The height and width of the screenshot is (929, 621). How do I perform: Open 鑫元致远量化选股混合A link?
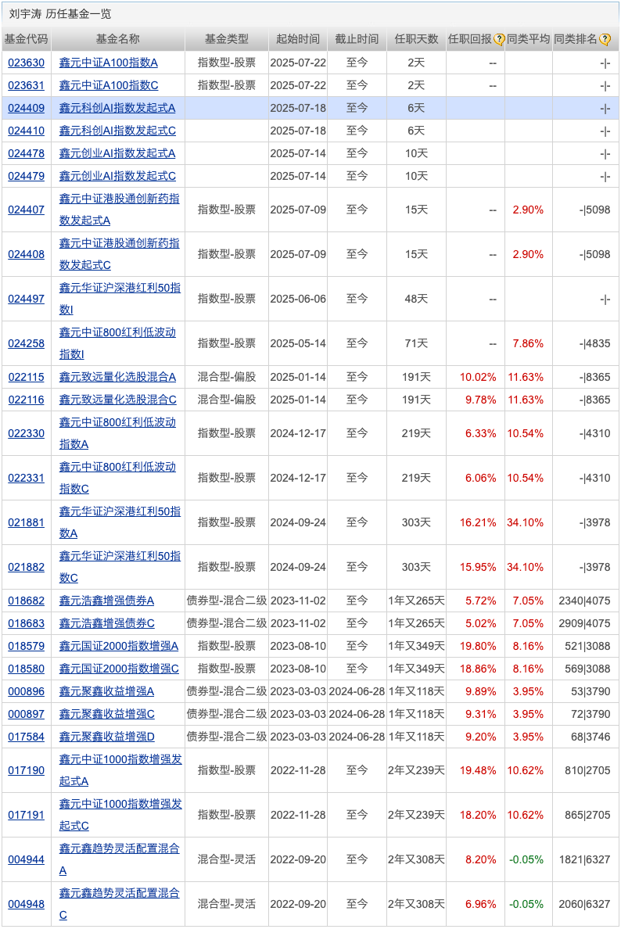(117, 377)
